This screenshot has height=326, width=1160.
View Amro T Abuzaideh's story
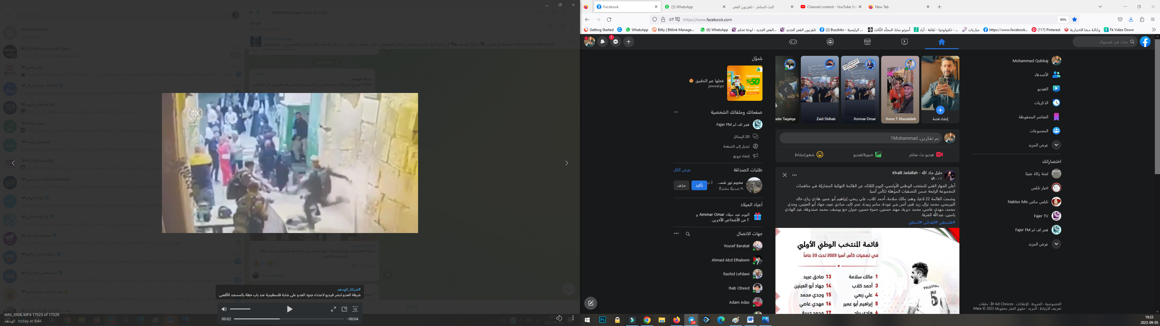[900, 89]
